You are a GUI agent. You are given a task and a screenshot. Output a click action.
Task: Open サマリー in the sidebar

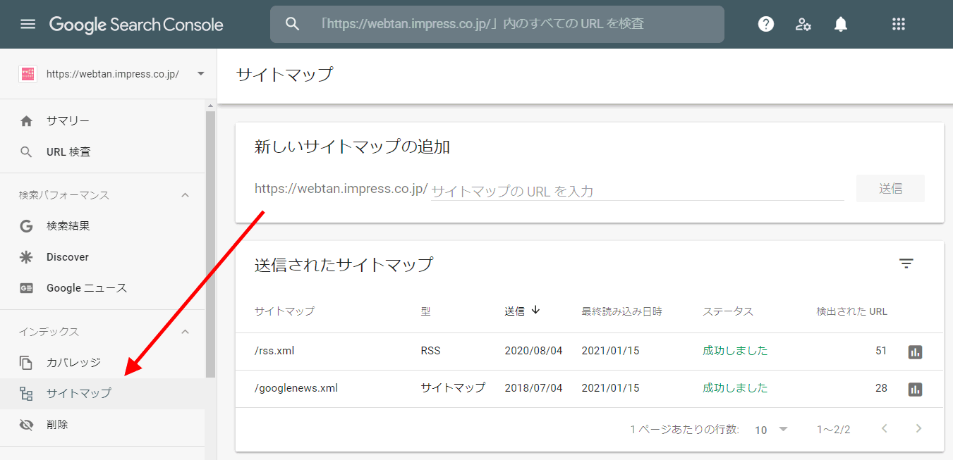coord(102,121)
